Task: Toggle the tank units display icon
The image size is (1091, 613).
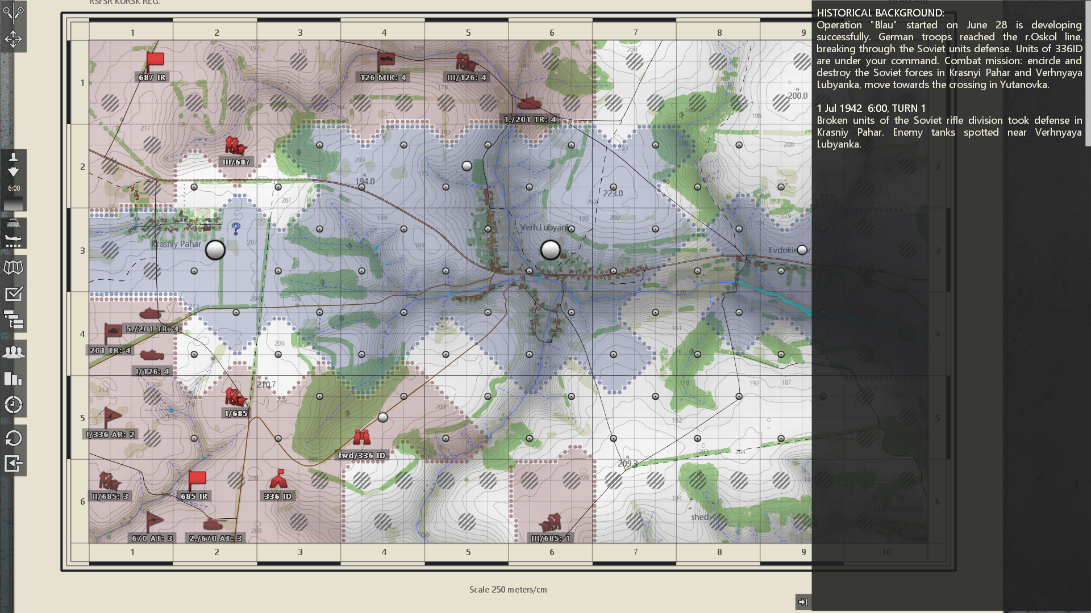Action: click(x=13, y=224)
